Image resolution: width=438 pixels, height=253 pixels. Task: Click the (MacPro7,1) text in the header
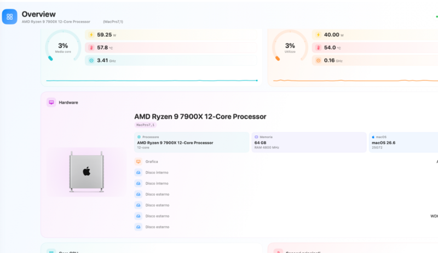[x=113, y=21]
